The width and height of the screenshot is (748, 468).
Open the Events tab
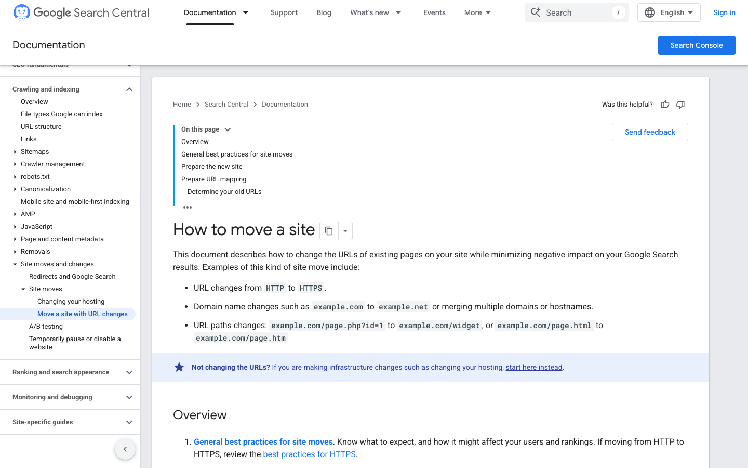point(434,12)
